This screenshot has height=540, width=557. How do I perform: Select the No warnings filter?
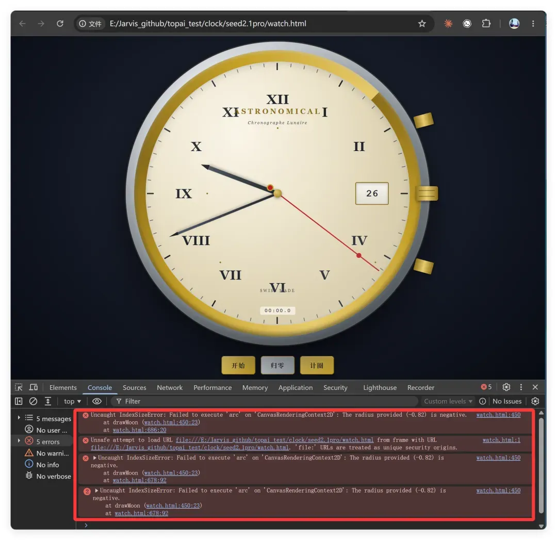[46, 453]
